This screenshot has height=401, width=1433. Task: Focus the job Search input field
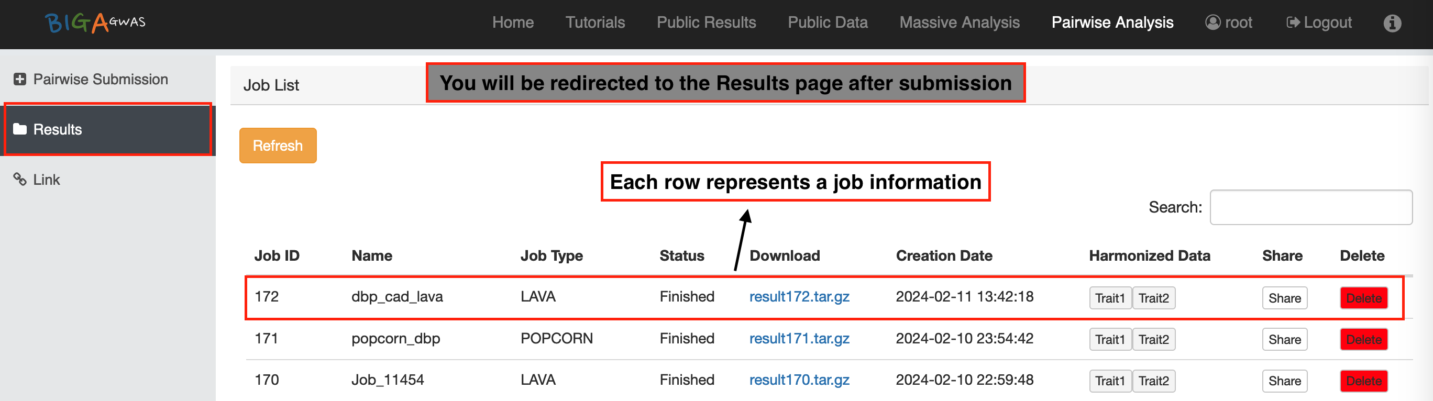point(1310,207)
